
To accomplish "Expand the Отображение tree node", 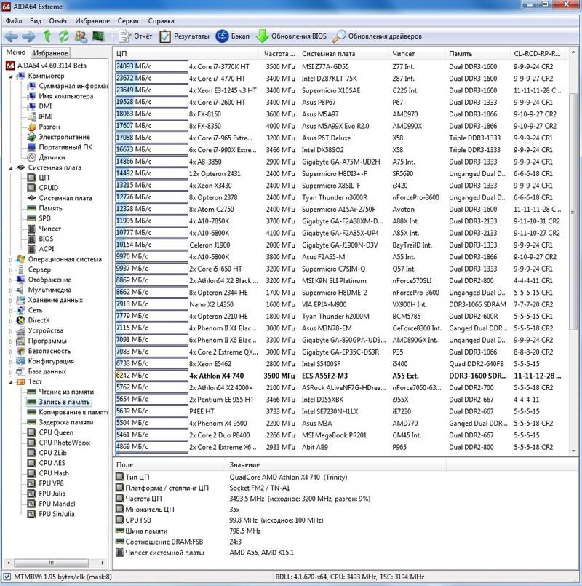I will [11, 280].
